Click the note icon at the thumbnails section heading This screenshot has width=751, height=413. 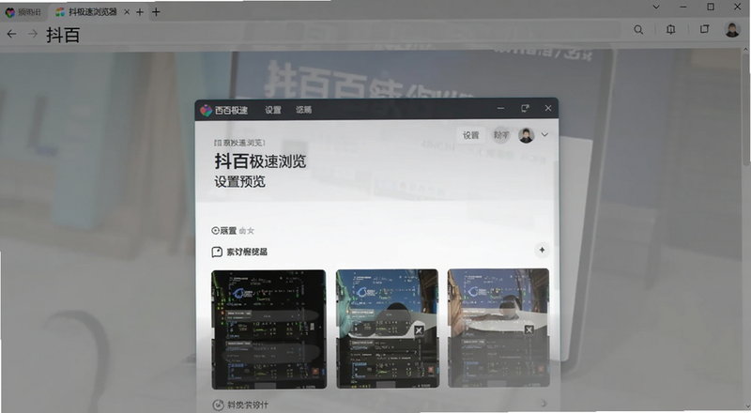point(217,252)
